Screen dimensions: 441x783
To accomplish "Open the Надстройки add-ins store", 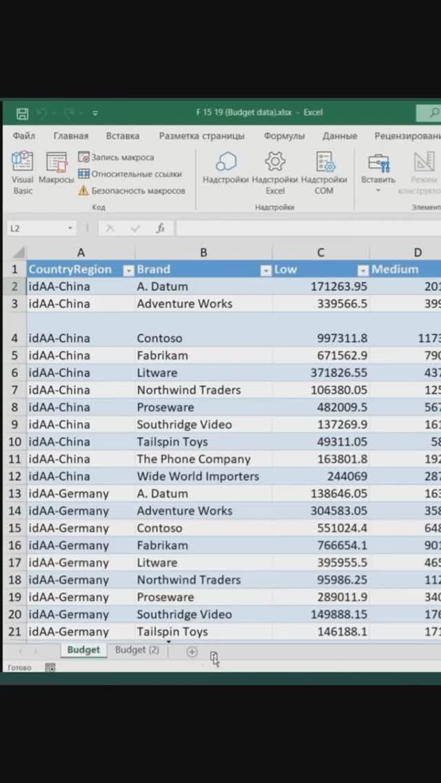I will pos(225,169).
